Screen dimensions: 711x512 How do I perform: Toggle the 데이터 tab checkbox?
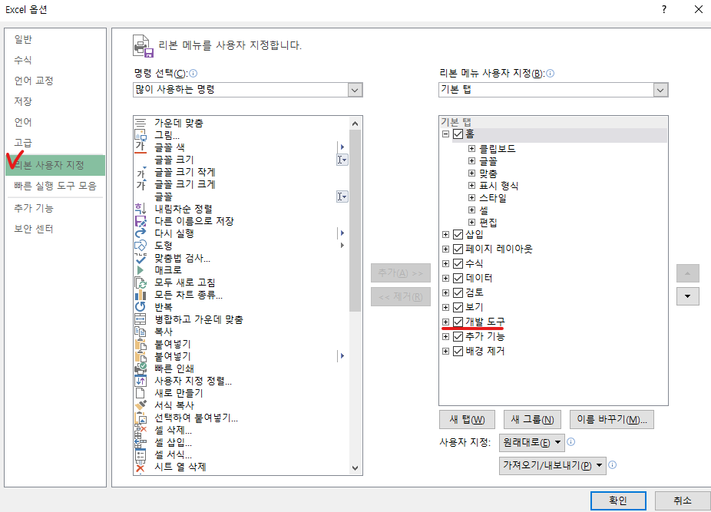[458, 278]
